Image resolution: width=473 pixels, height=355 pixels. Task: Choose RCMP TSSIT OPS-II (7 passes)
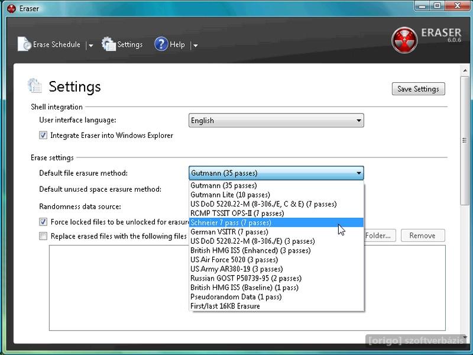[276, 214]
